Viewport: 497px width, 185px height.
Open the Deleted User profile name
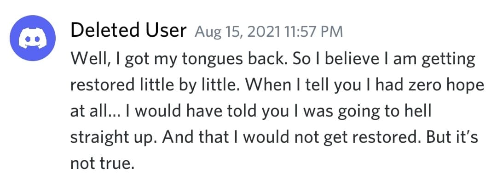coord(128,31)
